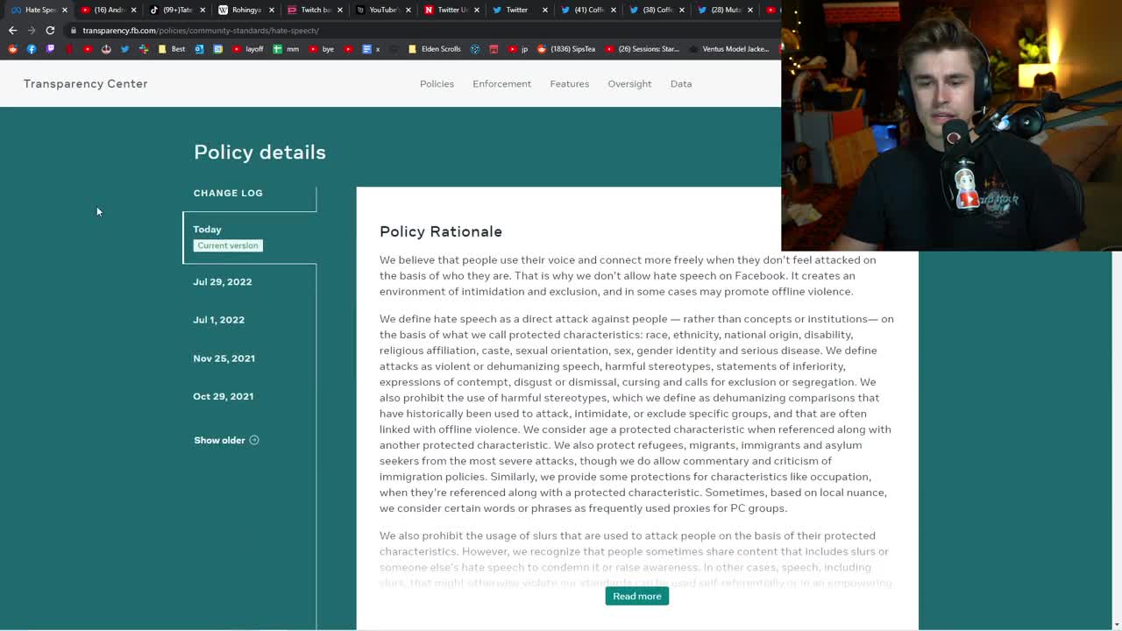This screenshot has width=1122, height=631.
Task: Select the Nov 25, 2021 change log version
Action: click(224, 358)
